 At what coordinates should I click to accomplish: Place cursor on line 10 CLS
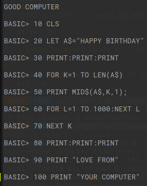[46, 24]
